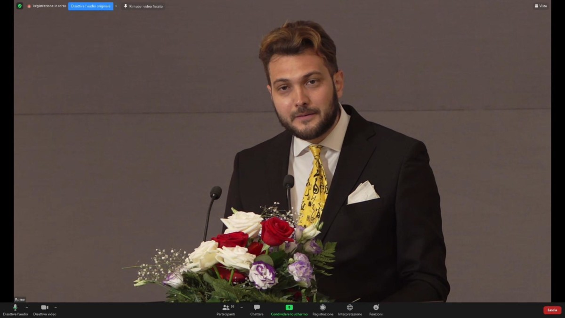
Task: Open the Chattare chat panel
Action: tap(257, 308)
